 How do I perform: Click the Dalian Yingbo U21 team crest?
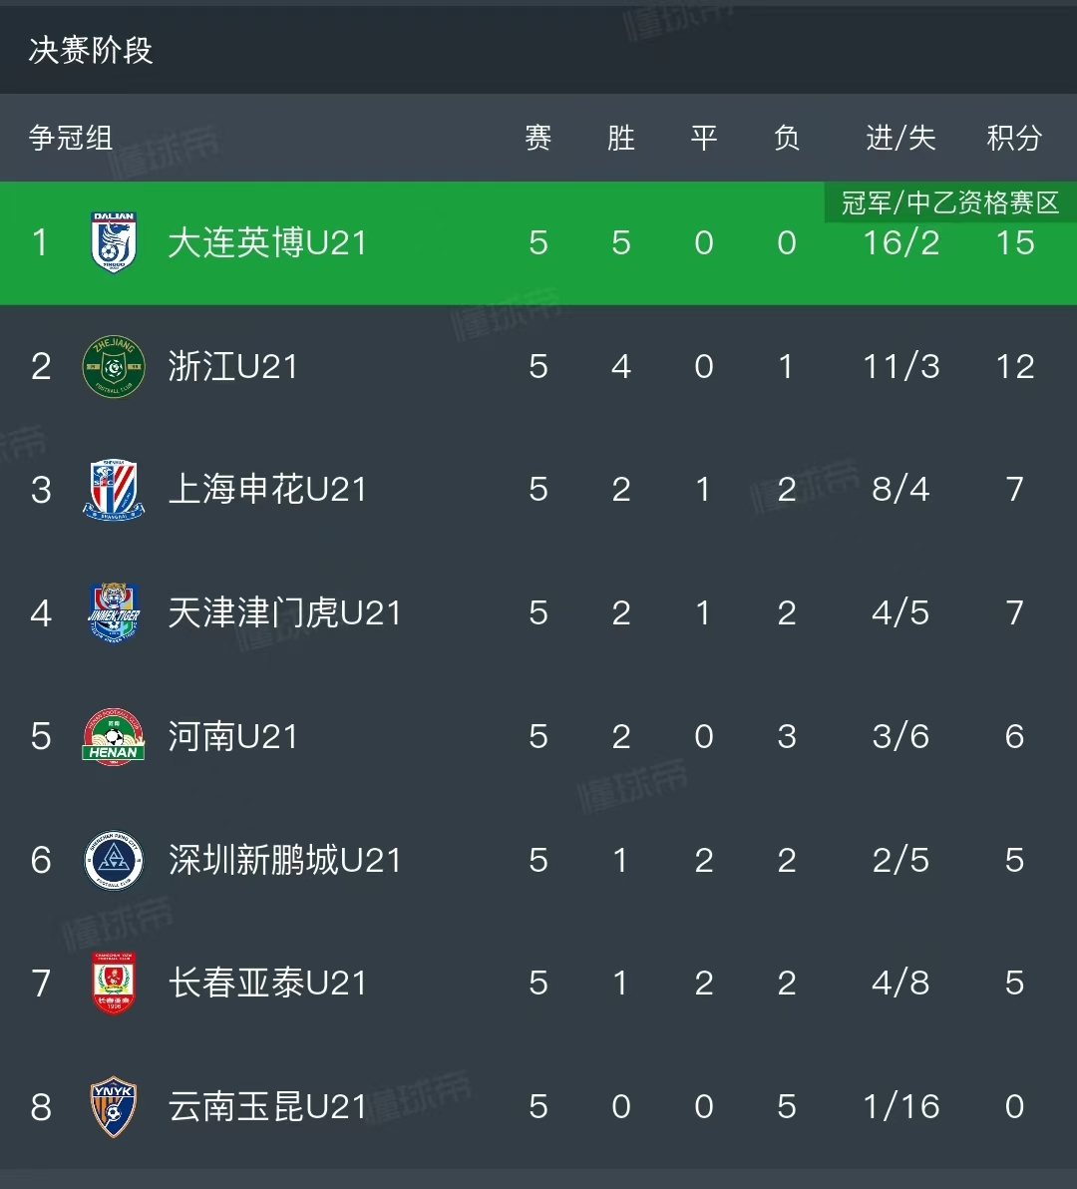coord(114,242)
